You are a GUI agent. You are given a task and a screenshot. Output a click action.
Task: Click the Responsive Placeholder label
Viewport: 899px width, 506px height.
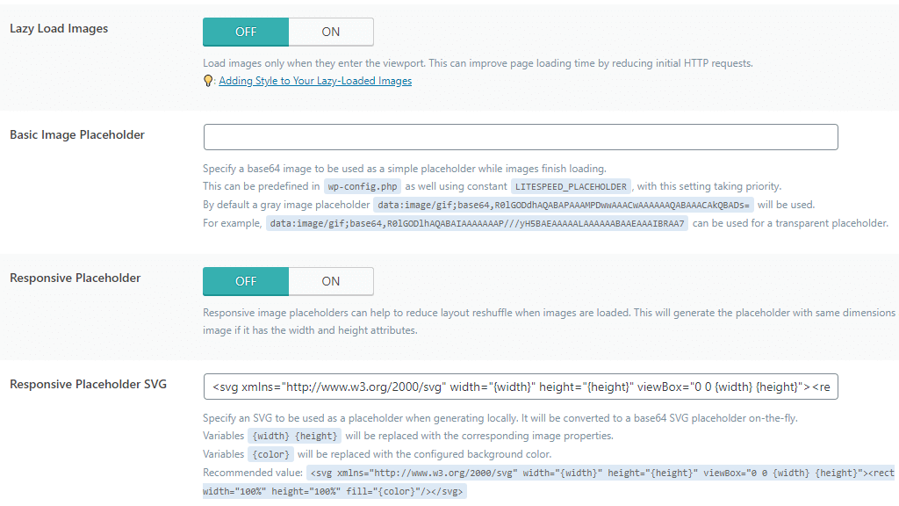click(76, 278)
